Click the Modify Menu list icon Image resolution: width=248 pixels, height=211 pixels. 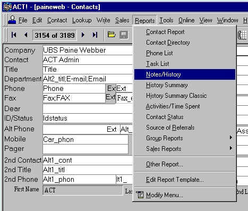[x=140, y=195]
